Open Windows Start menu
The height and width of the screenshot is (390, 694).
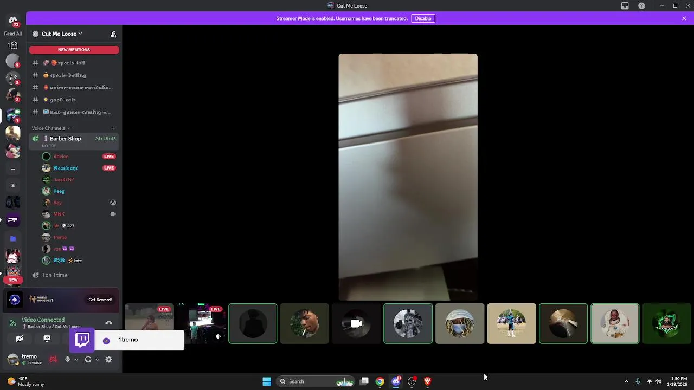[x=267, y=381]
